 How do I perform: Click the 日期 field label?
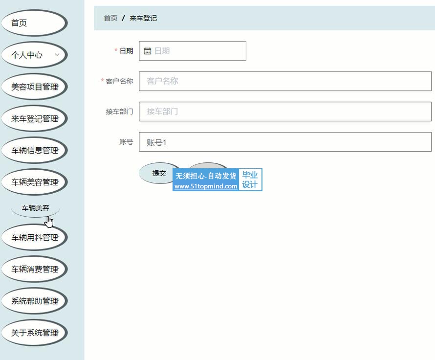(126, 51)
